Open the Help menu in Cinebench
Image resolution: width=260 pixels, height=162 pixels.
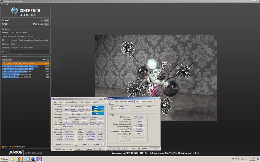(6, 4)
